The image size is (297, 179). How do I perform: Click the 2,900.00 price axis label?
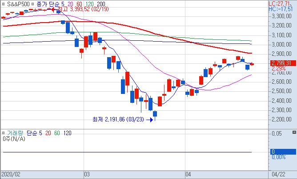(x=281, y=54)
